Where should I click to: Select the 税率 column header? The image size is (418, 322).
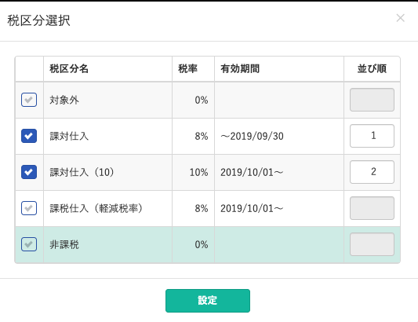coord(187,69)
